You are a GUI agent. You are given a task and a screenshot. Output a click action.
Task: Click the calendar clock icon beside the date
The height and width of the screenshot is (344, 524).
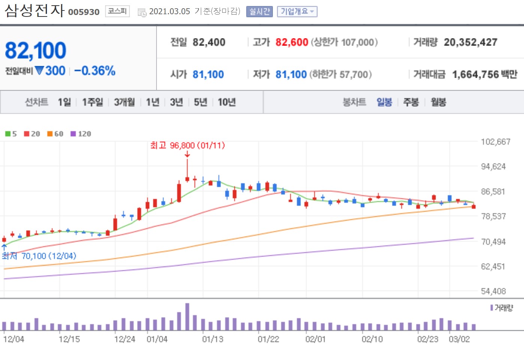(142, 12)
